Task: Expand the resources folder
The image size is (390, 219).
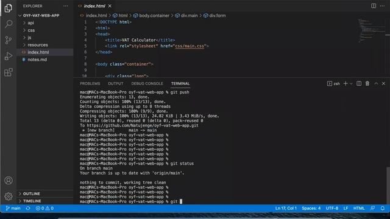Action: [38, 45]
